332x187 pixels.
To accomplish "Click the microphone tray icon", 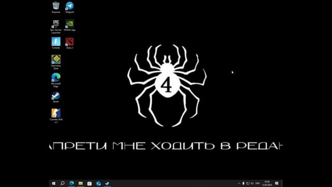I will point(243,183).
